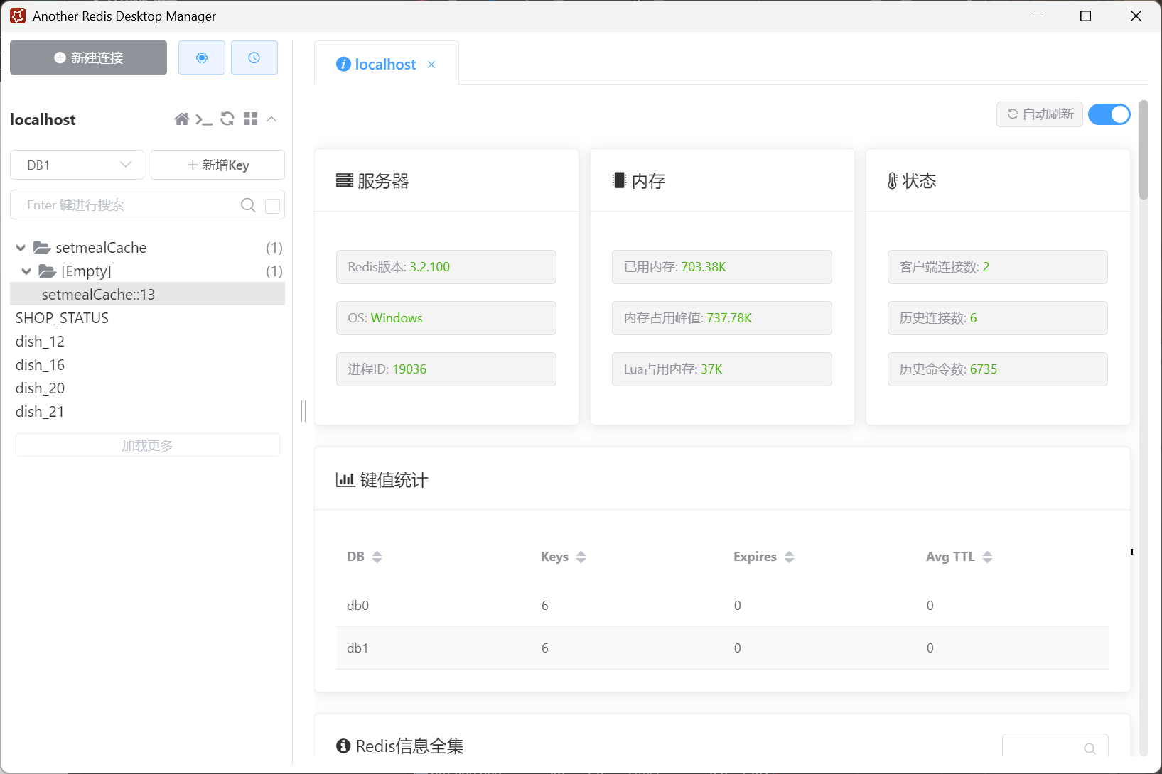Click the add new Key button
Viewport: 1162px width, 774px height.
coord(217,165)
